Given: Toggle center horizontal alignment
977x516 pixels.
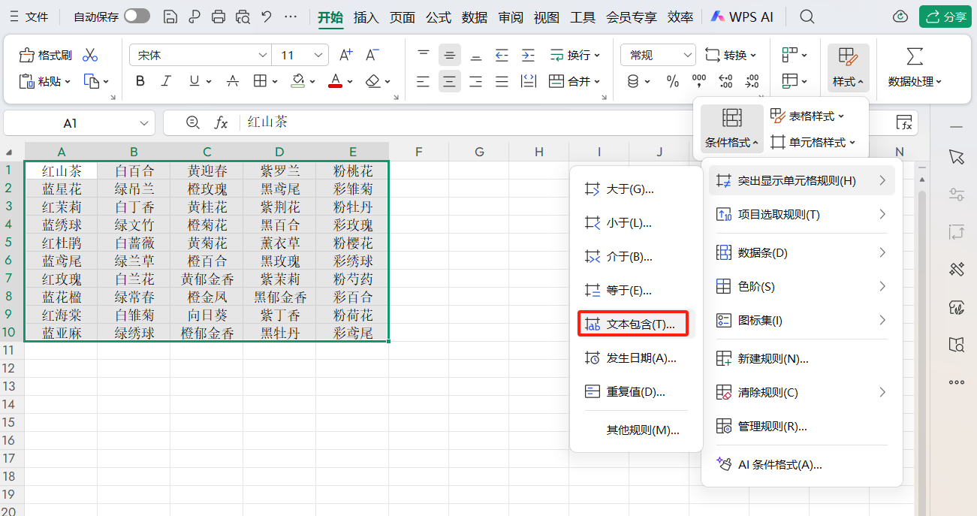Looking at the screenshot, I should tap(450, 81).
